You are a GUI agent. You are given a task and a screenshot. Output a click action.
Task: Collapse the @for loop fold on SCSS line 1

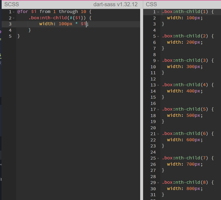click(14, 12)
